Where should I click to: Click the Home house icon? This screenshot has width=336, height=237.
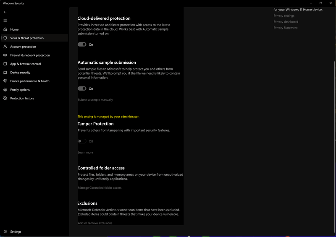(x=5, y=29)
